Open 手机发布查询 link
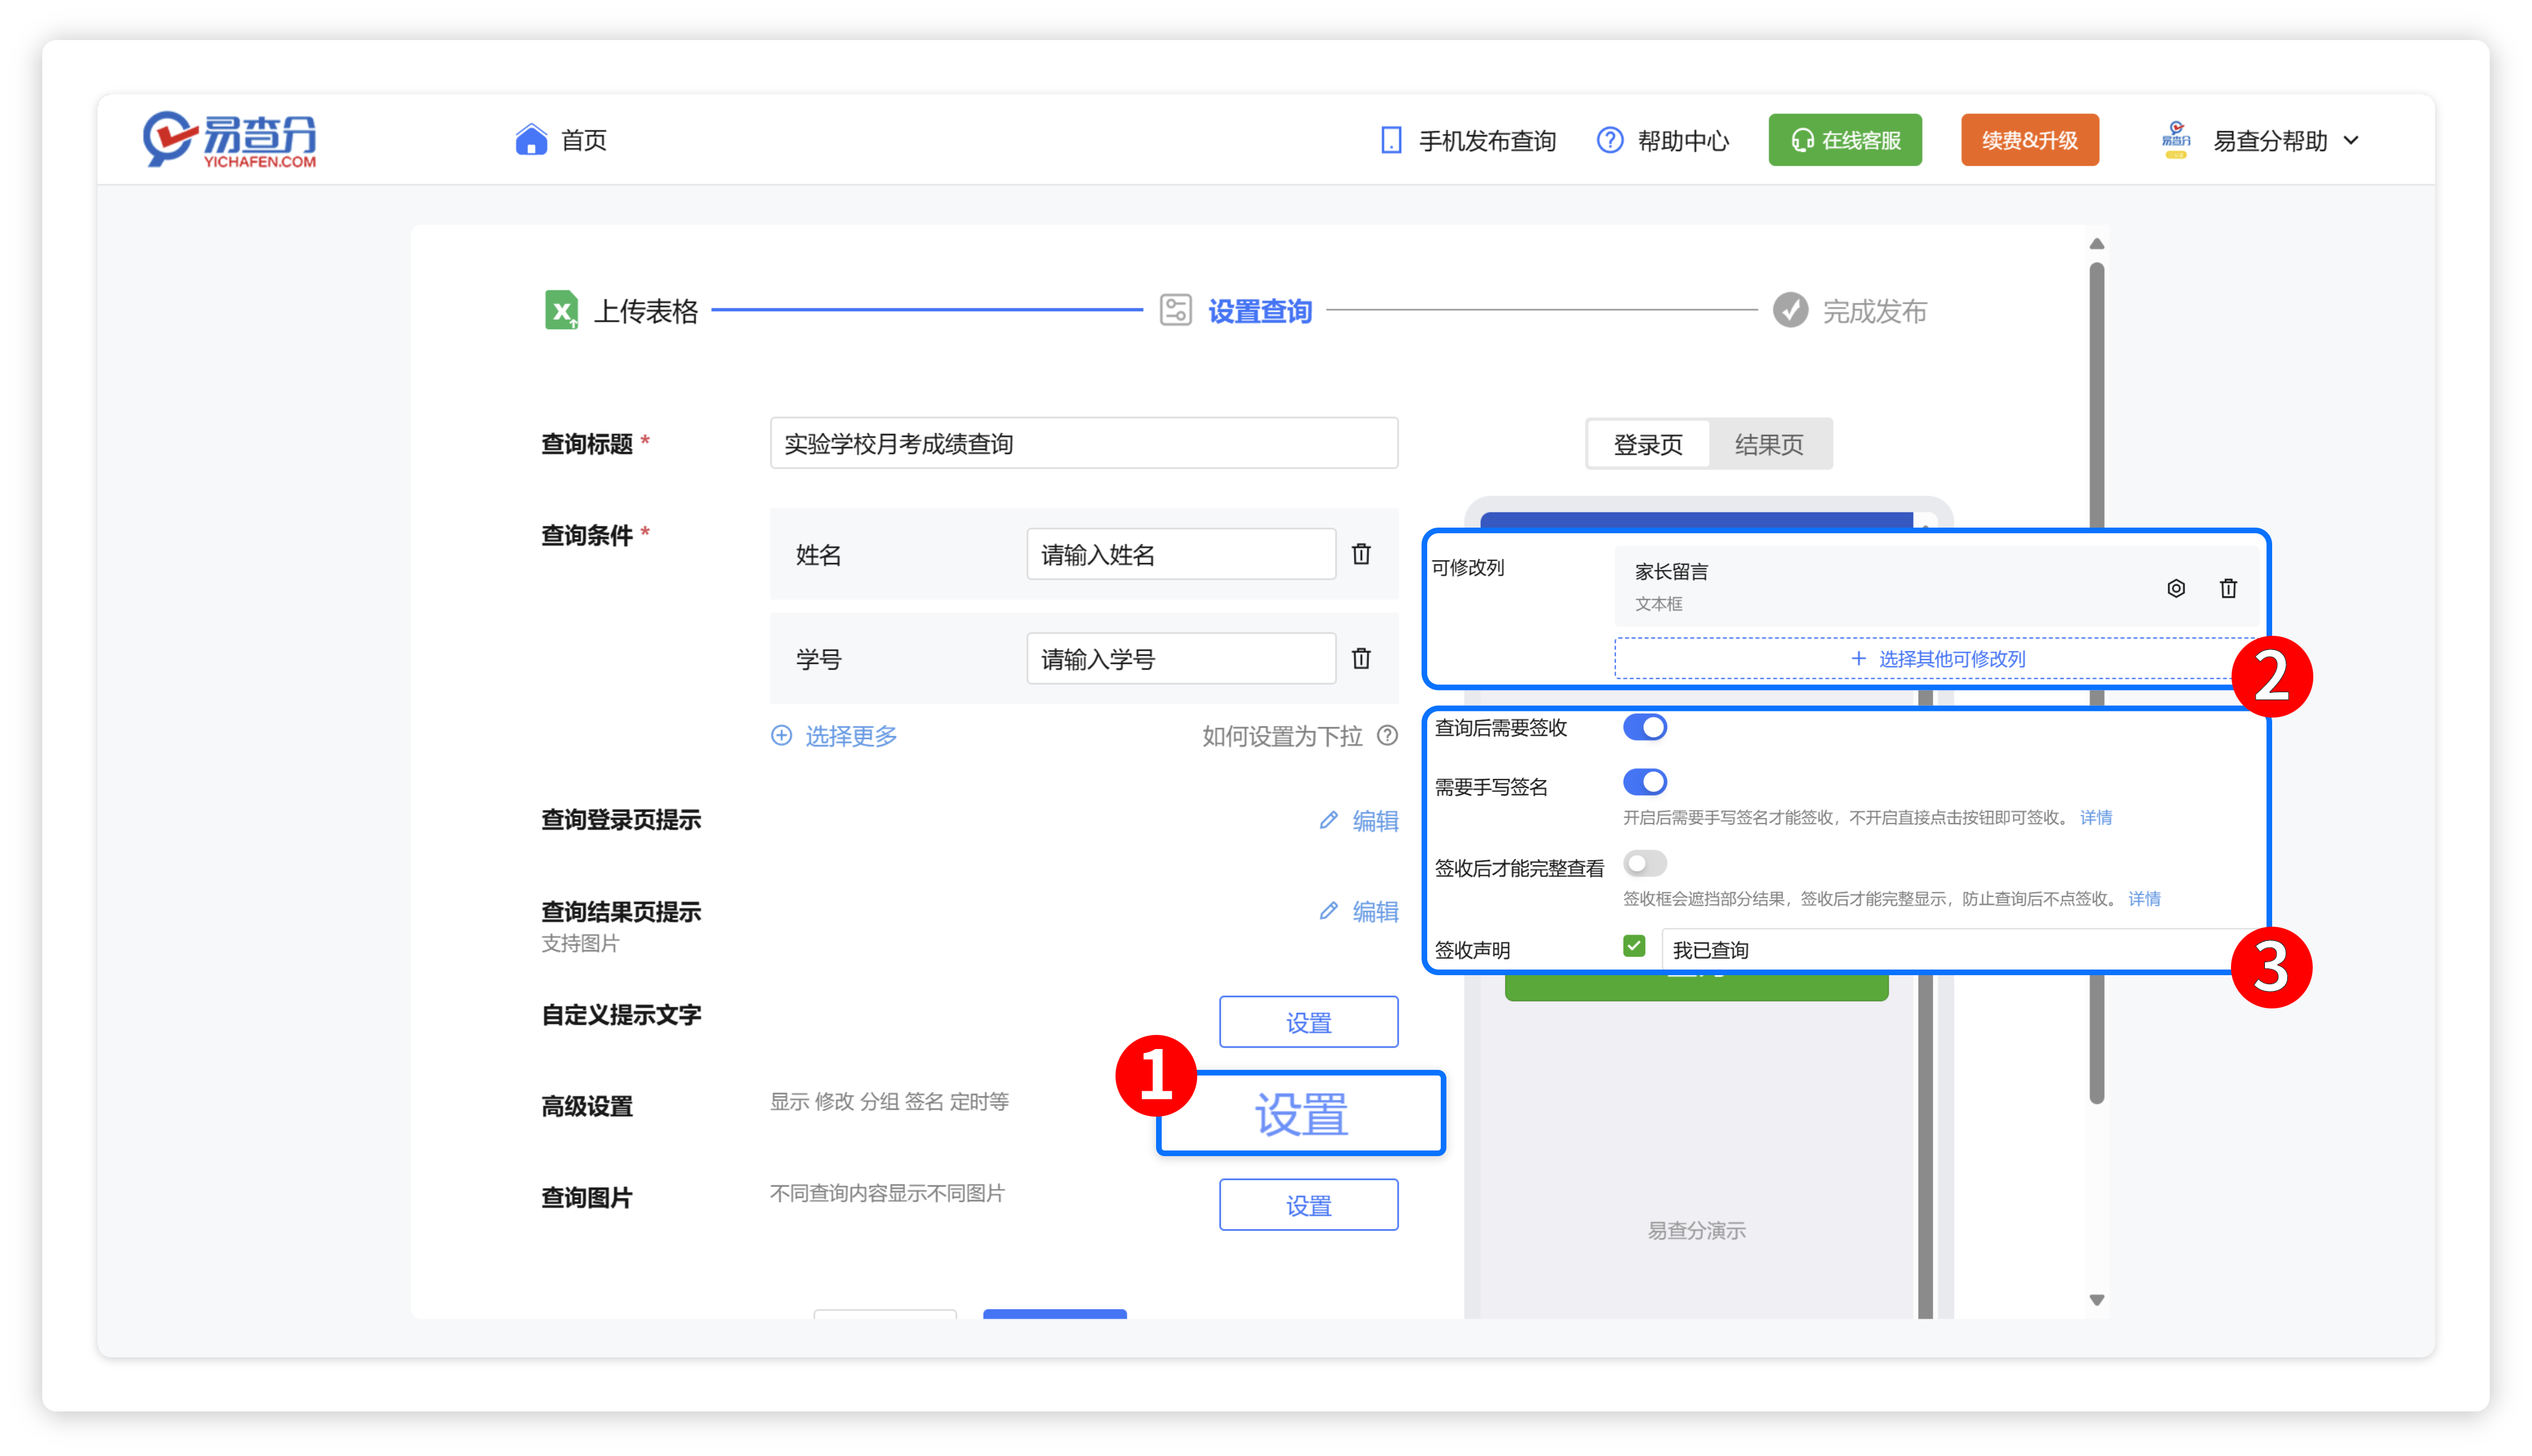Image resolution: width=2532 pixels, height=1456 pixels. coord(1487,141)
